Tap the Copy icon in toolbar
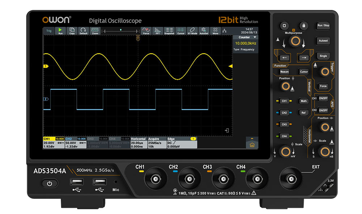The height and width of the screenshot is (214, 362). click(72, 31)
